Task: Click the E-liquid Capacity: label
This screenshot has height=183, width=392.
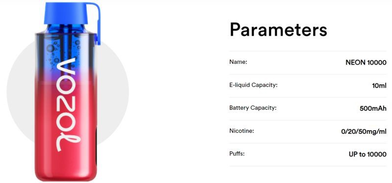Action: (x=253, y=85)
